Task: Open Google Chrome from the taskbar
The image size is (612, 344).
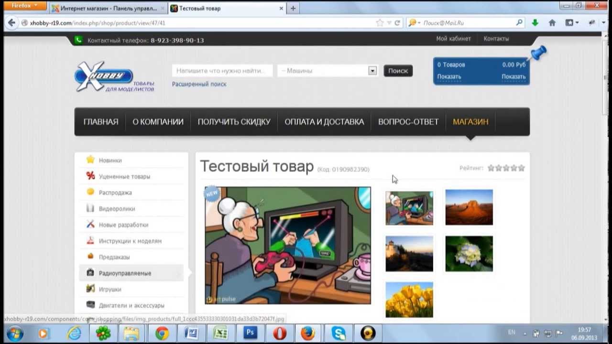Action: pos(162,333)
